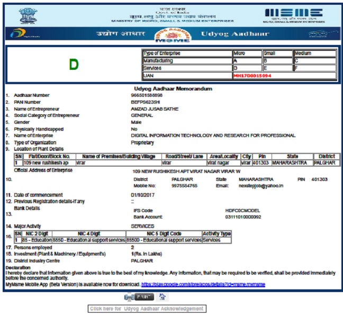Click the spectacles logo in blue banner
The width and height of the screenshot is (343, 319).
point(319,34)
